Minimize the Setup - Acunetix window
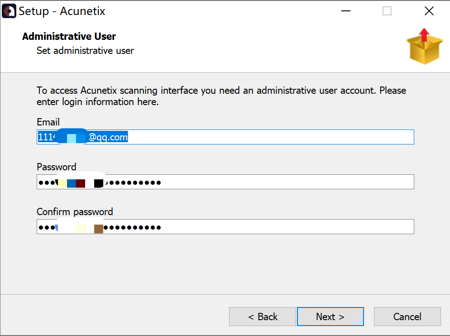Screen dimensions: 450x336 click(x=345, y=11)
